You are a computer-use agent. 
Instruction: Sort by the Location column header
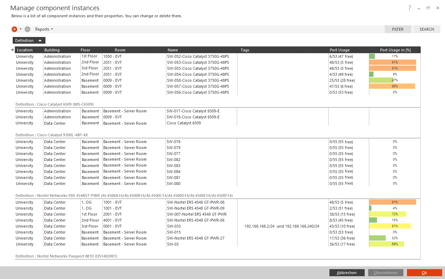(x=25, y=50)
